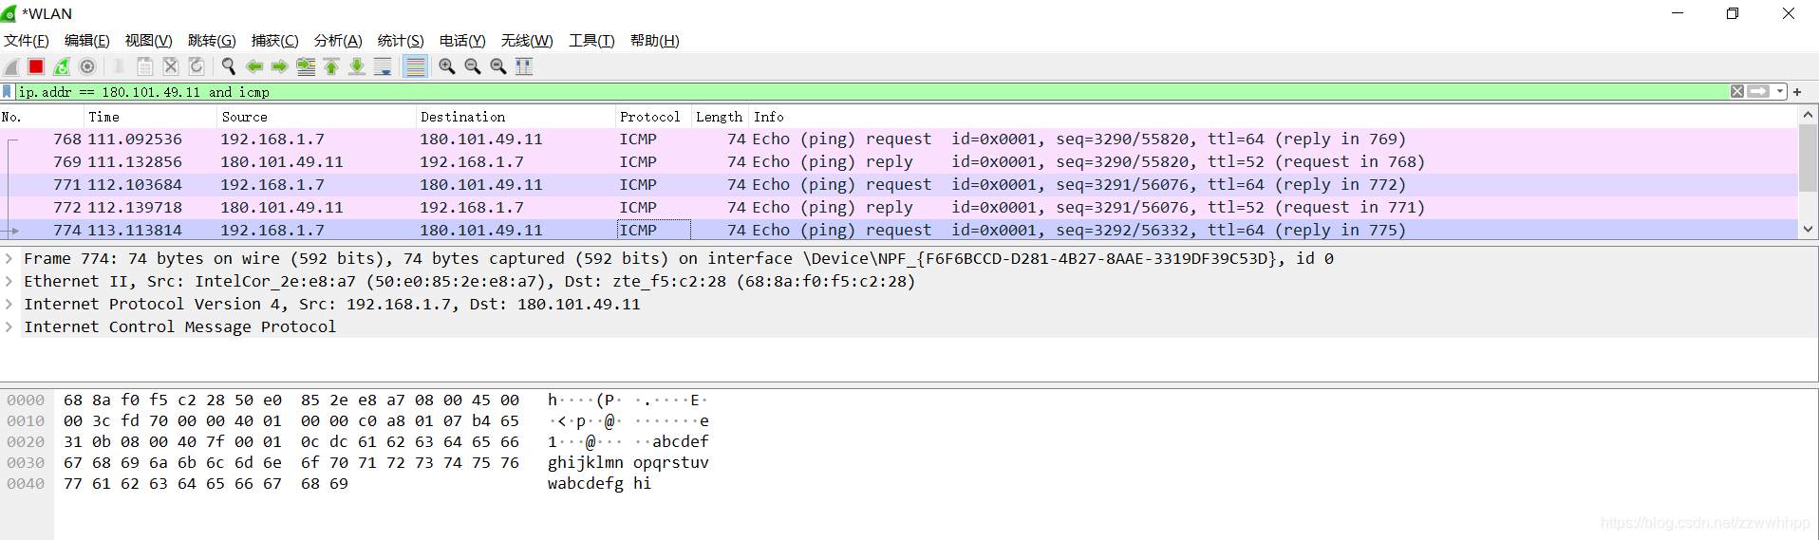Open the 分析(A) analyze menu
The image size is (1819, 540).
click(337, 41)
